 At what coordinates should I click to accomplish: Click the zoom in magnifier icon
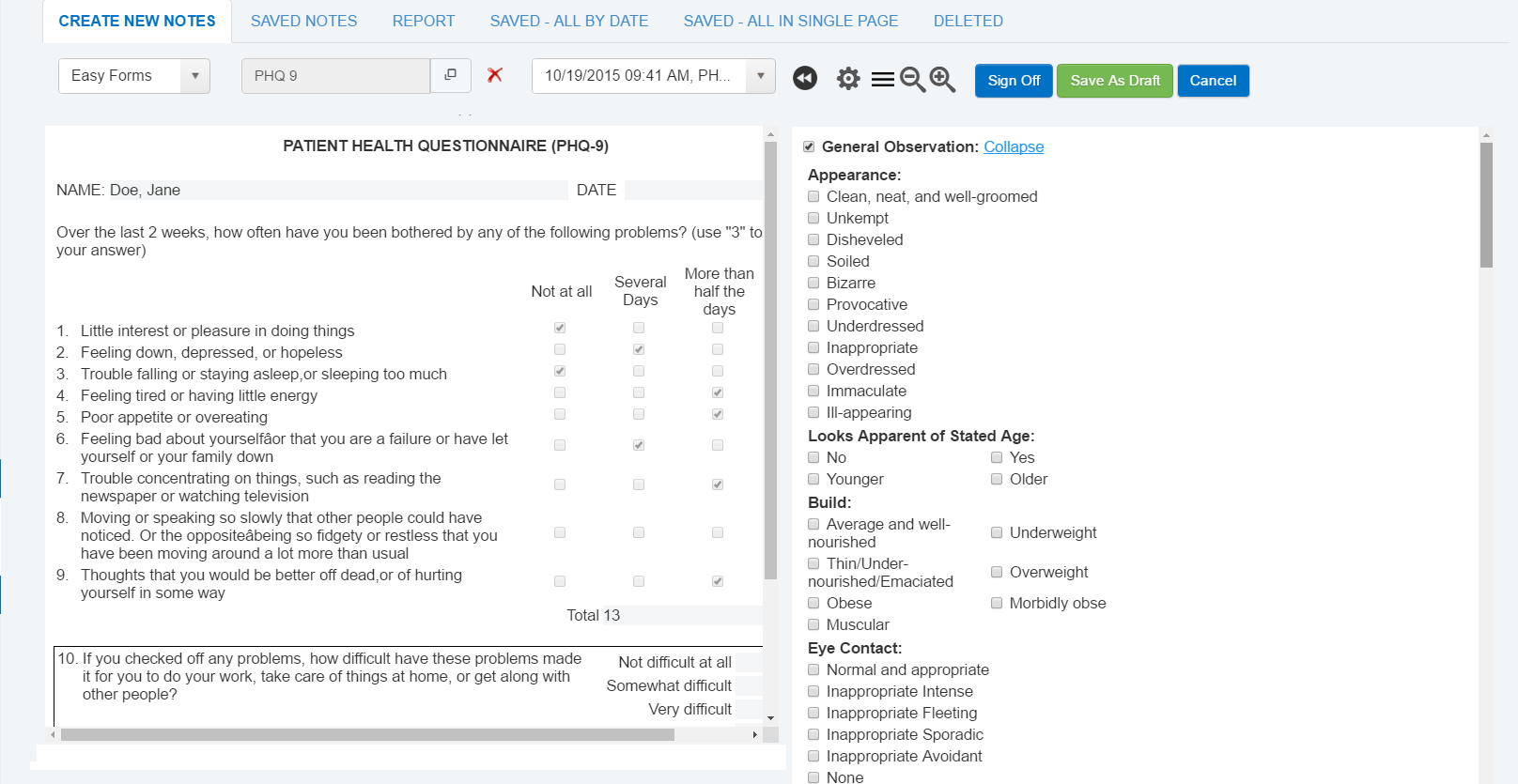pos(942,80)
